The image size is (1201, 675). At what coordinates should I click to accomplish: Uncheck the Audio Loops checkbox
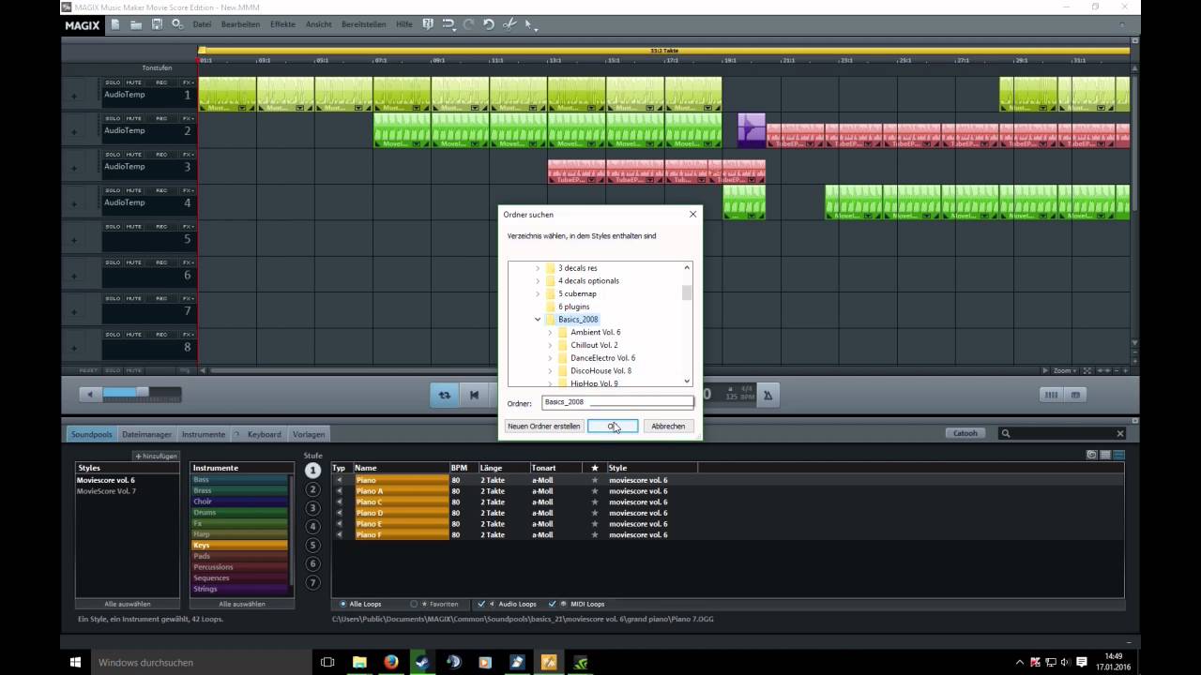(481, 604)
